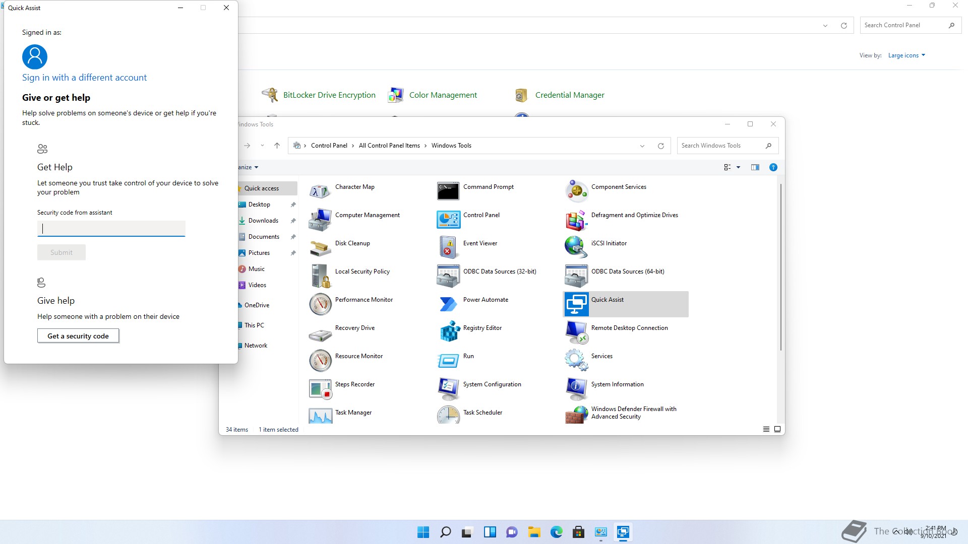Screen dimensions: 968x544
Task: Select the iSCSI Initiator icon
Action: pos(576,248)
